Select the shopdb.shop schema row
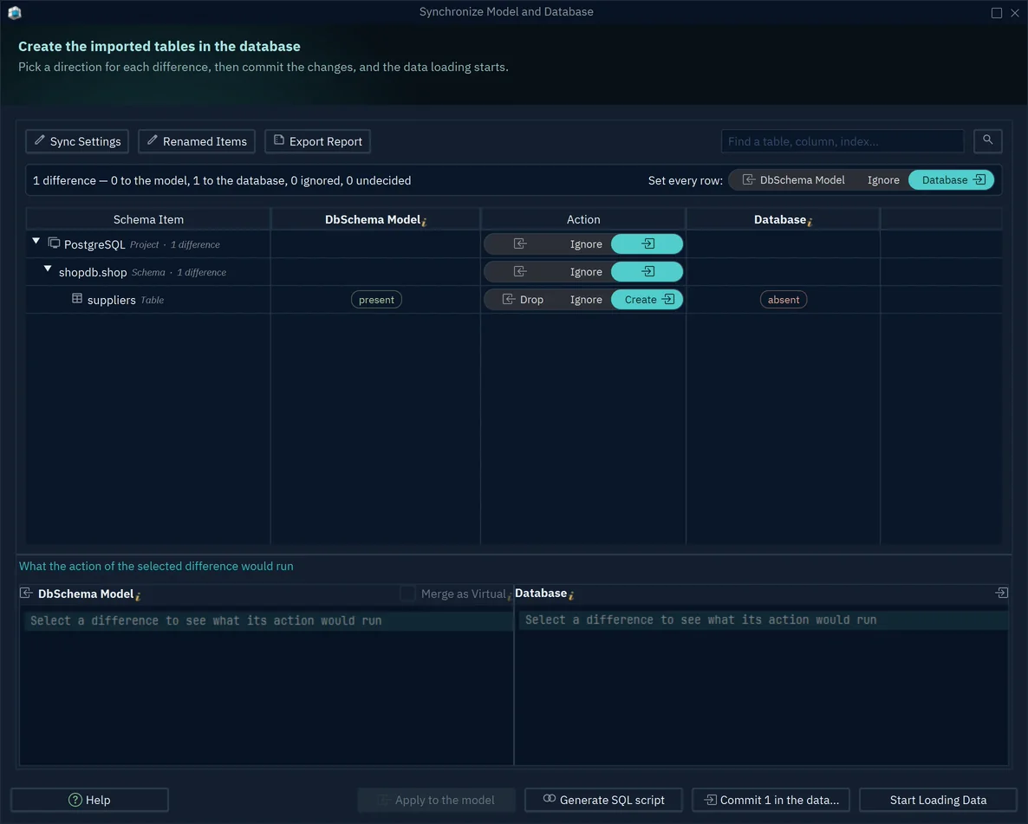 click(x=514, y=271)
